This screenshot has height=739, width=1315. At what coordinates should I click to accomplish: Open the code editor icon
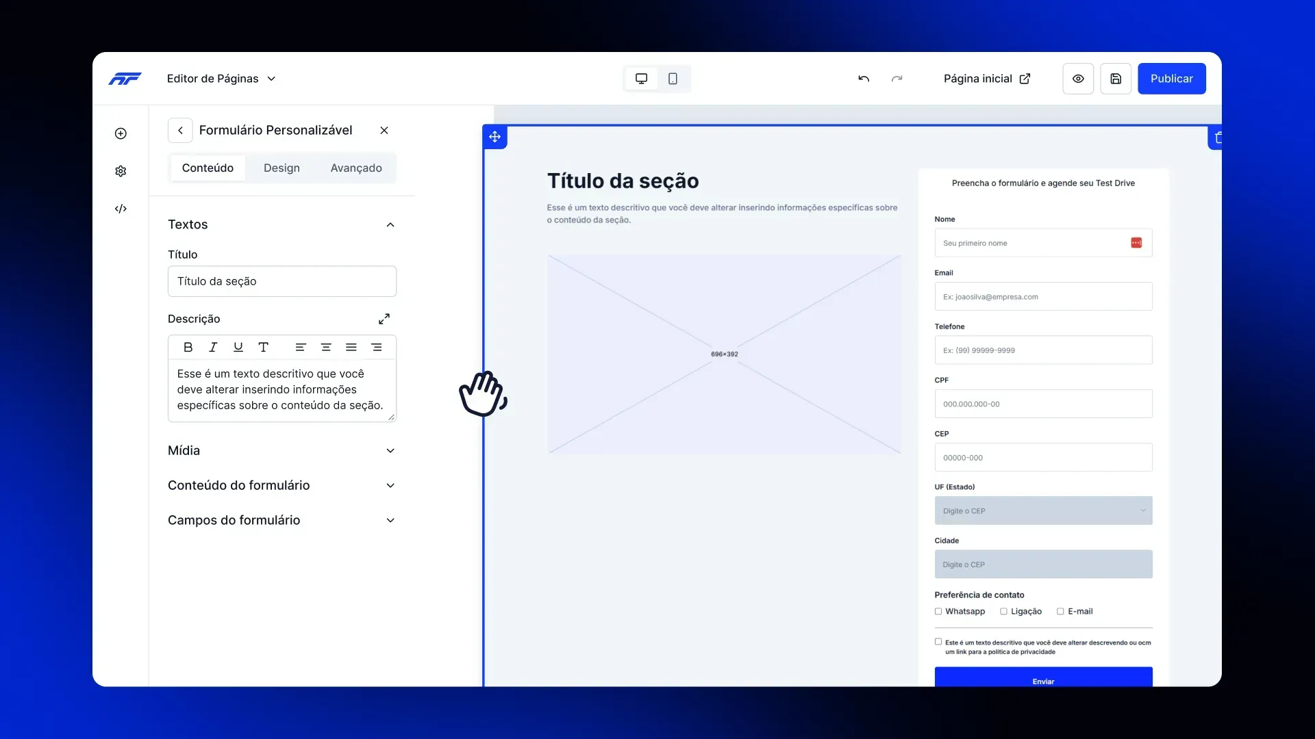(x=121, y=209)
